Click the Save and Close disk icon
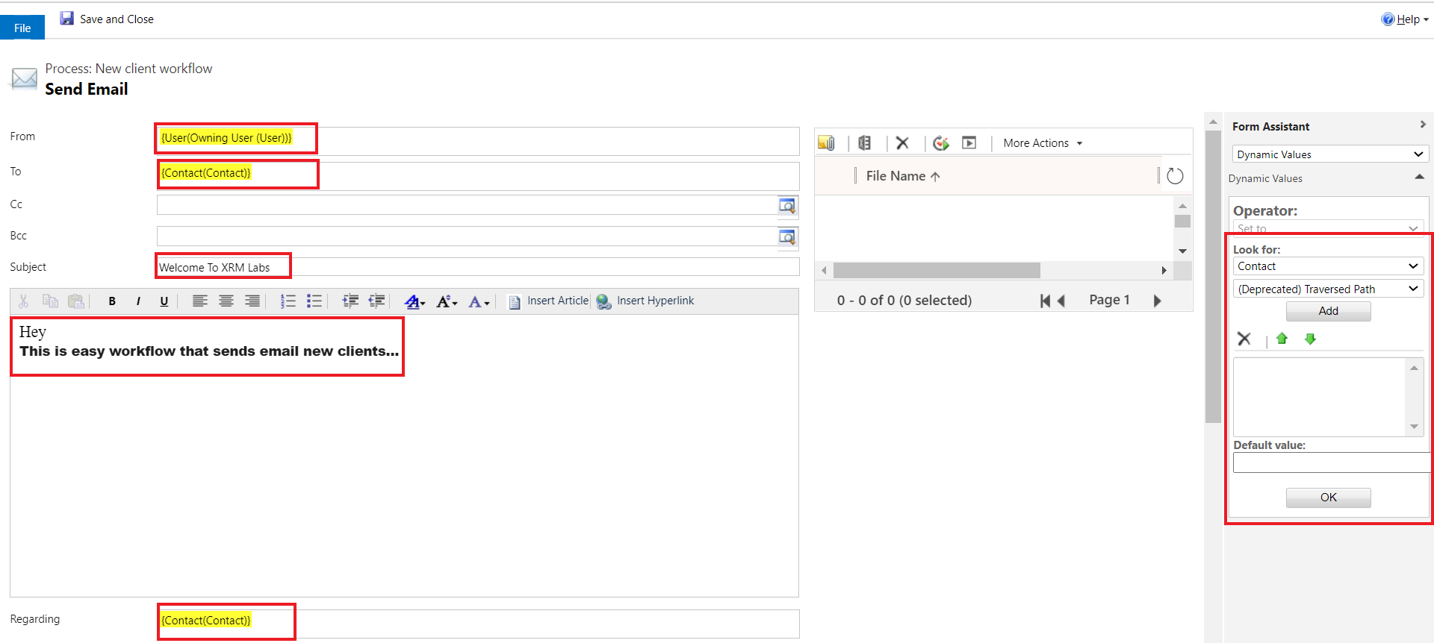Image resolution: width=1434 pixels, height=643 pixels. tap(67, 19)
